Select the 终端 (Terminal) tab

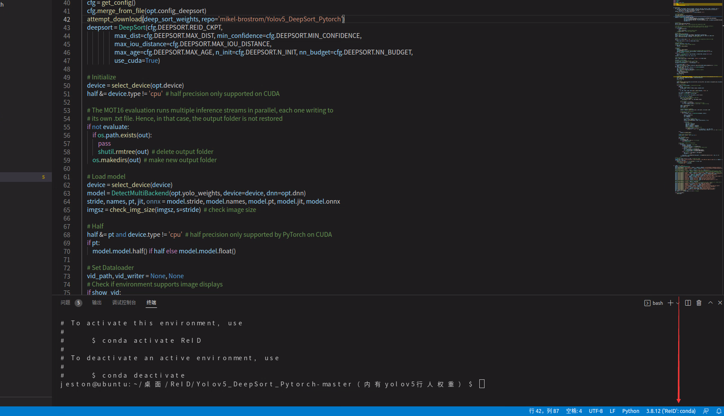[151, 303]
